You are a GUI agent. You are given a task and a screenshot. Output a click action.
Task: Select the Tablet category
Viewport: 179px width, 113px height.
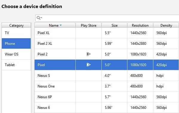pos(16,65)
